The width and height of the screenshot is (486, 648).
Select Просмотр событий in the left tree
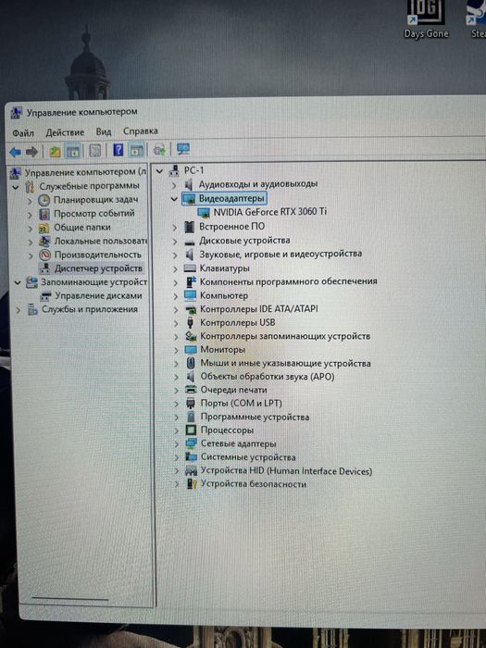click(x=94, y=213)
